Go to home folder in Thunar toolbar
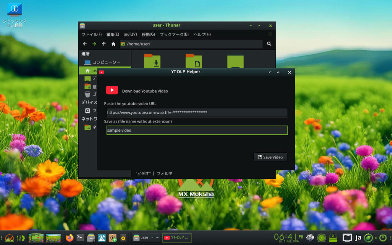The height and width of the screenshot is (245, 392). pos(113,44)
